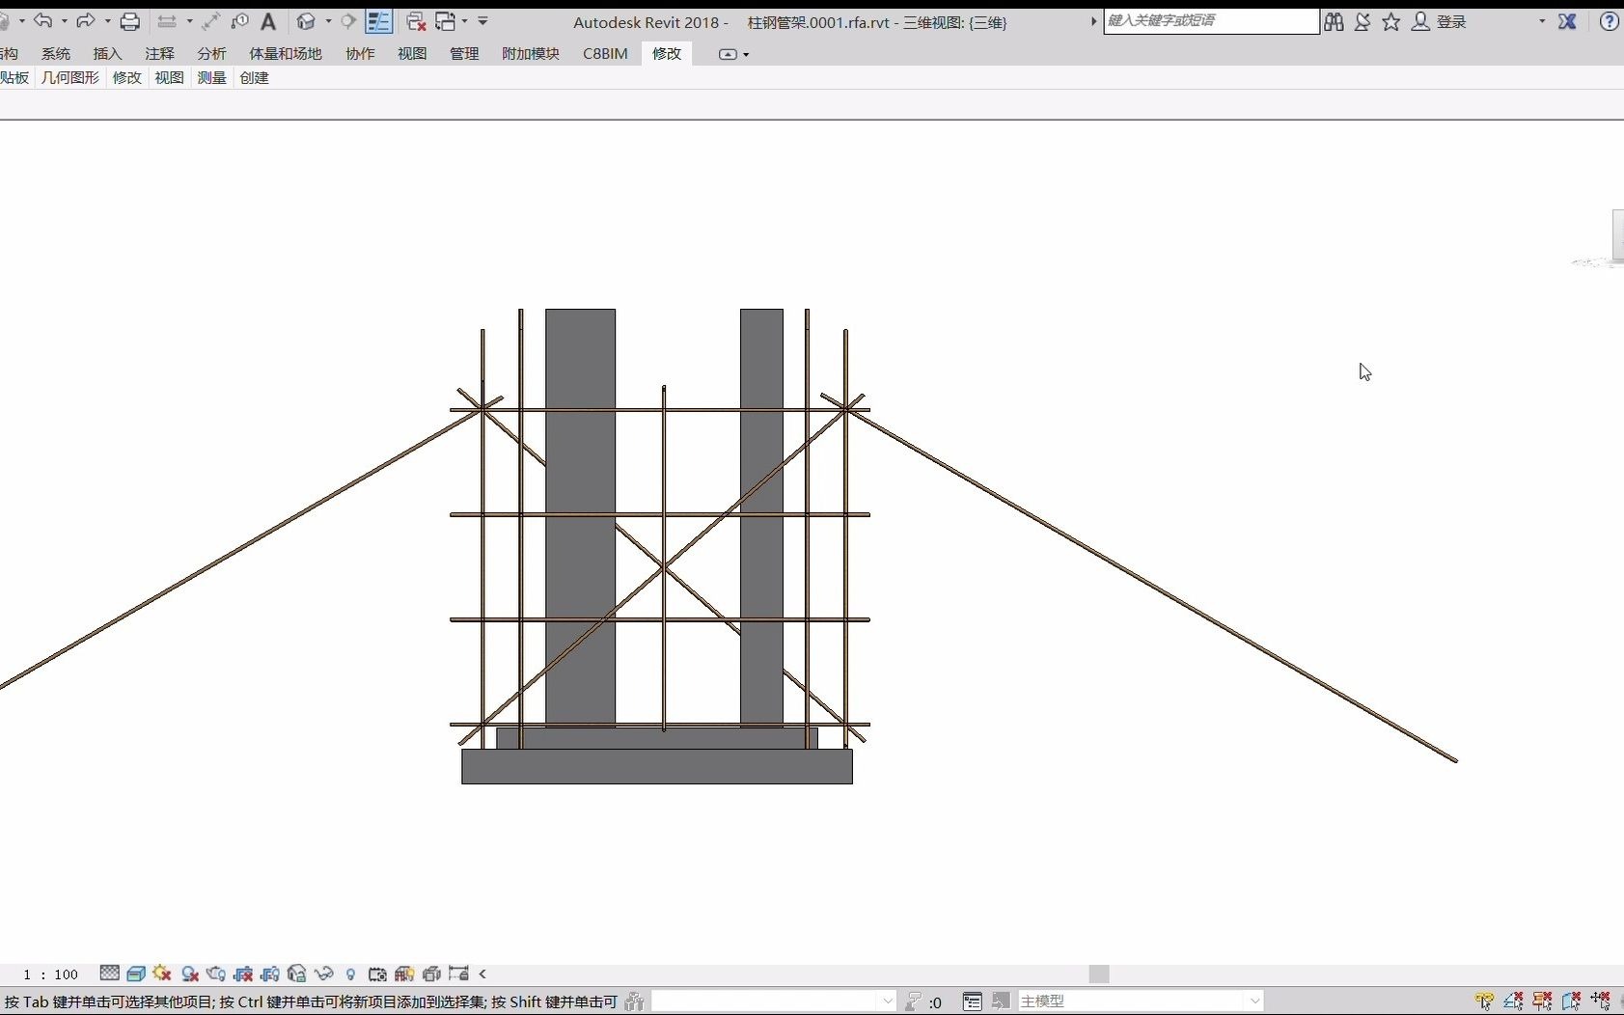Click the Help question mark button
The image size is (1624, 1015).
1609,21
